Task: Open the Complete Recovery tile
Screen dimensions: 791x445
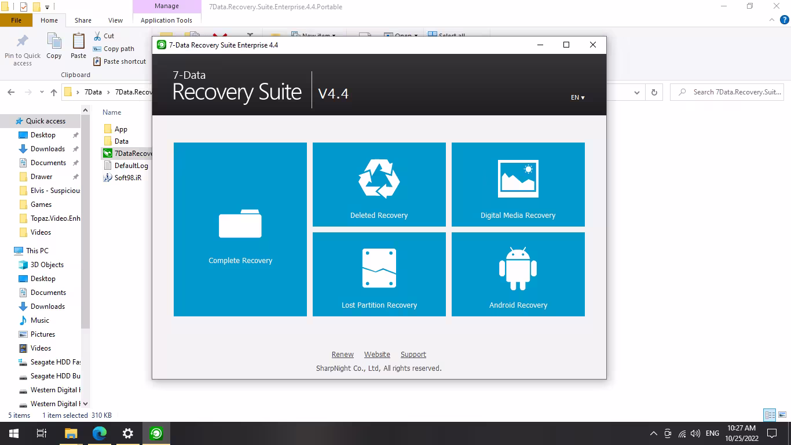Action: (x=240, y=229)
